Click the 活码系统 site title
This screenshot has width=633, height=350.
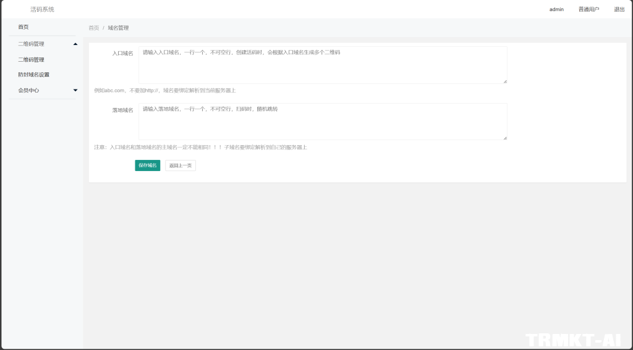42,9
